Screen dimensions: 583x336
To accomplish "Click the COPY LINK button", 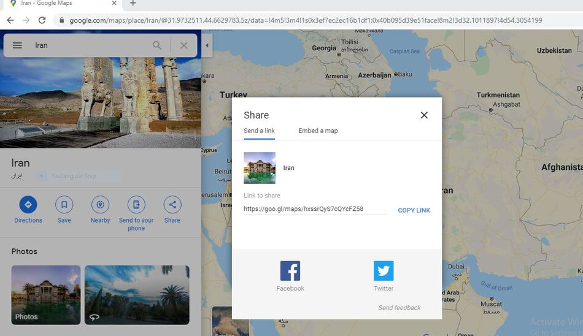I will pos(414,210).
